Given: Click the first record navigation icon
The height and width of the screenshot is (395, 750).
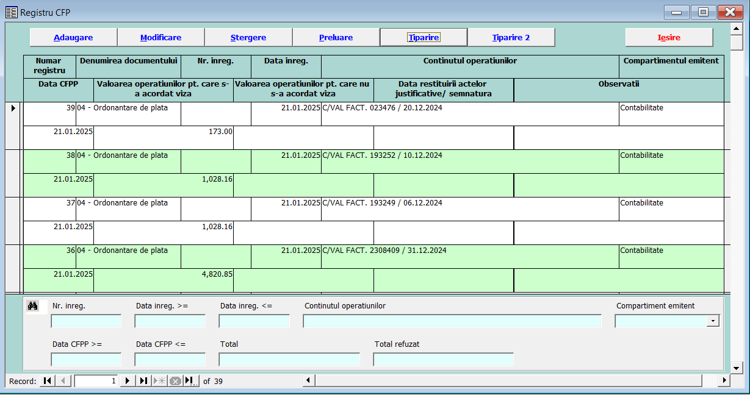Looking at the screenshot, I should coord(47,380).
